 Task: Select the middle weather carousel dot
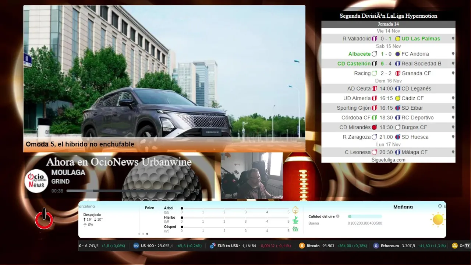point(143,234)
